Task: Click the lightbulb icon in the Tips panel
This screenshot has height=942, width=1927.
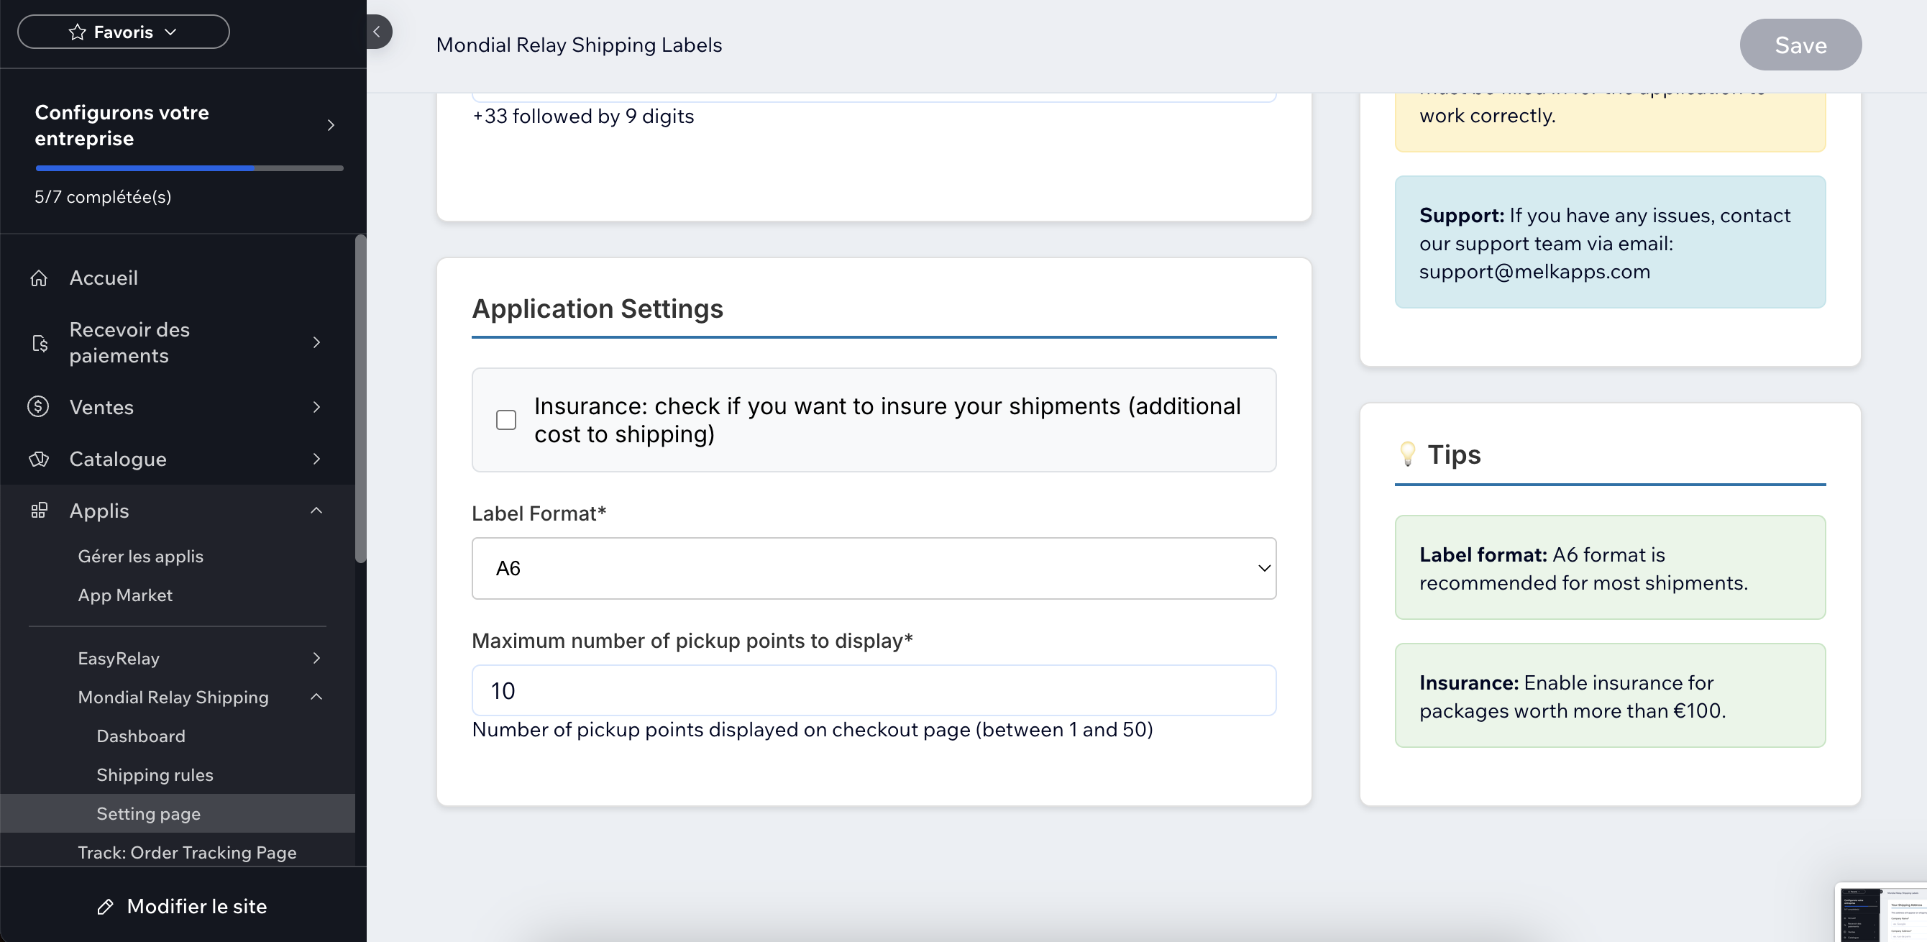Action: [x=1409, y=454]
